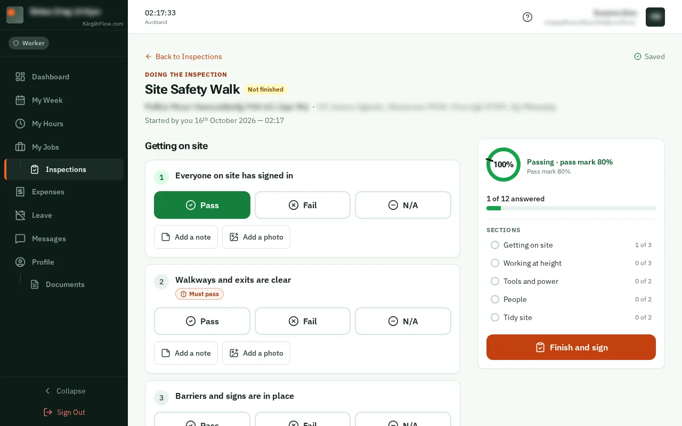The width and height of the screenshot is (682, 426).
Task: Open My Week calendar icon
Action: [20, 100]
